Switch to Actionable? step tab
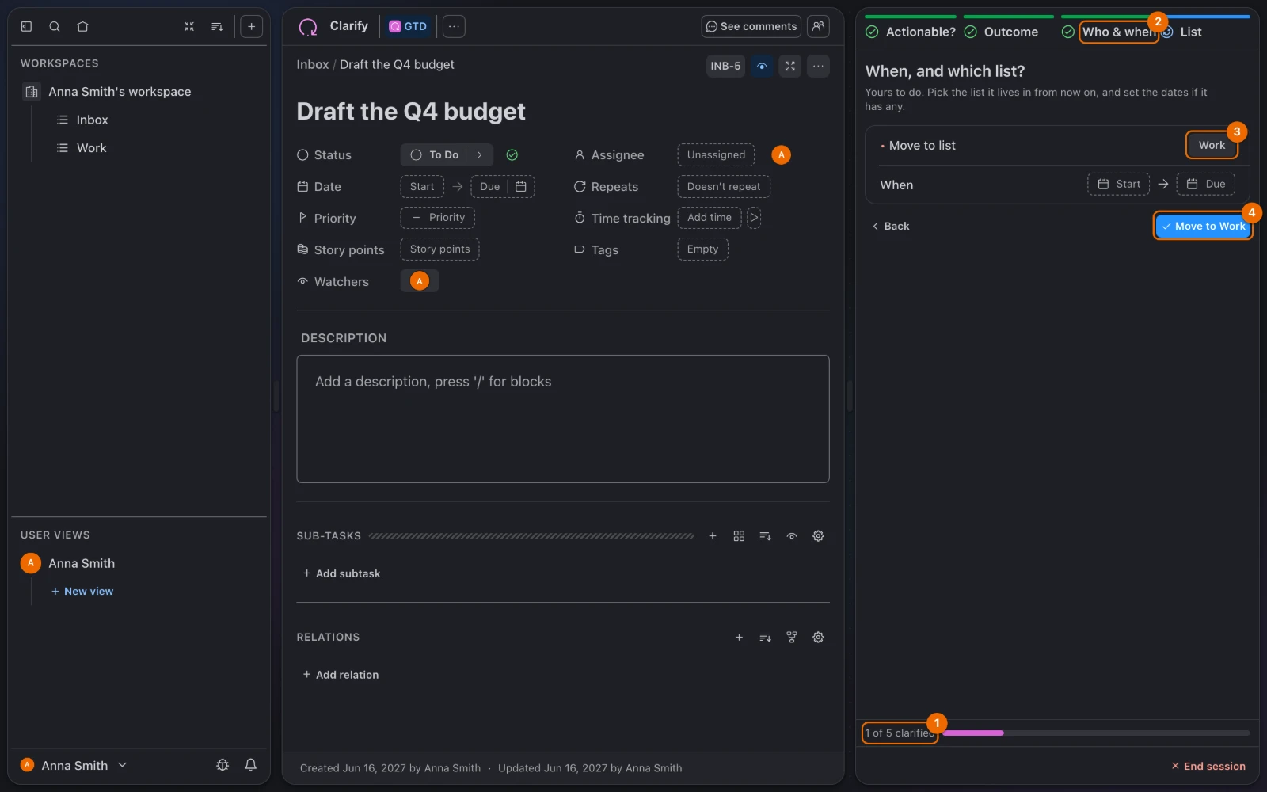The image size is (1267, 792). pos(911,32)
